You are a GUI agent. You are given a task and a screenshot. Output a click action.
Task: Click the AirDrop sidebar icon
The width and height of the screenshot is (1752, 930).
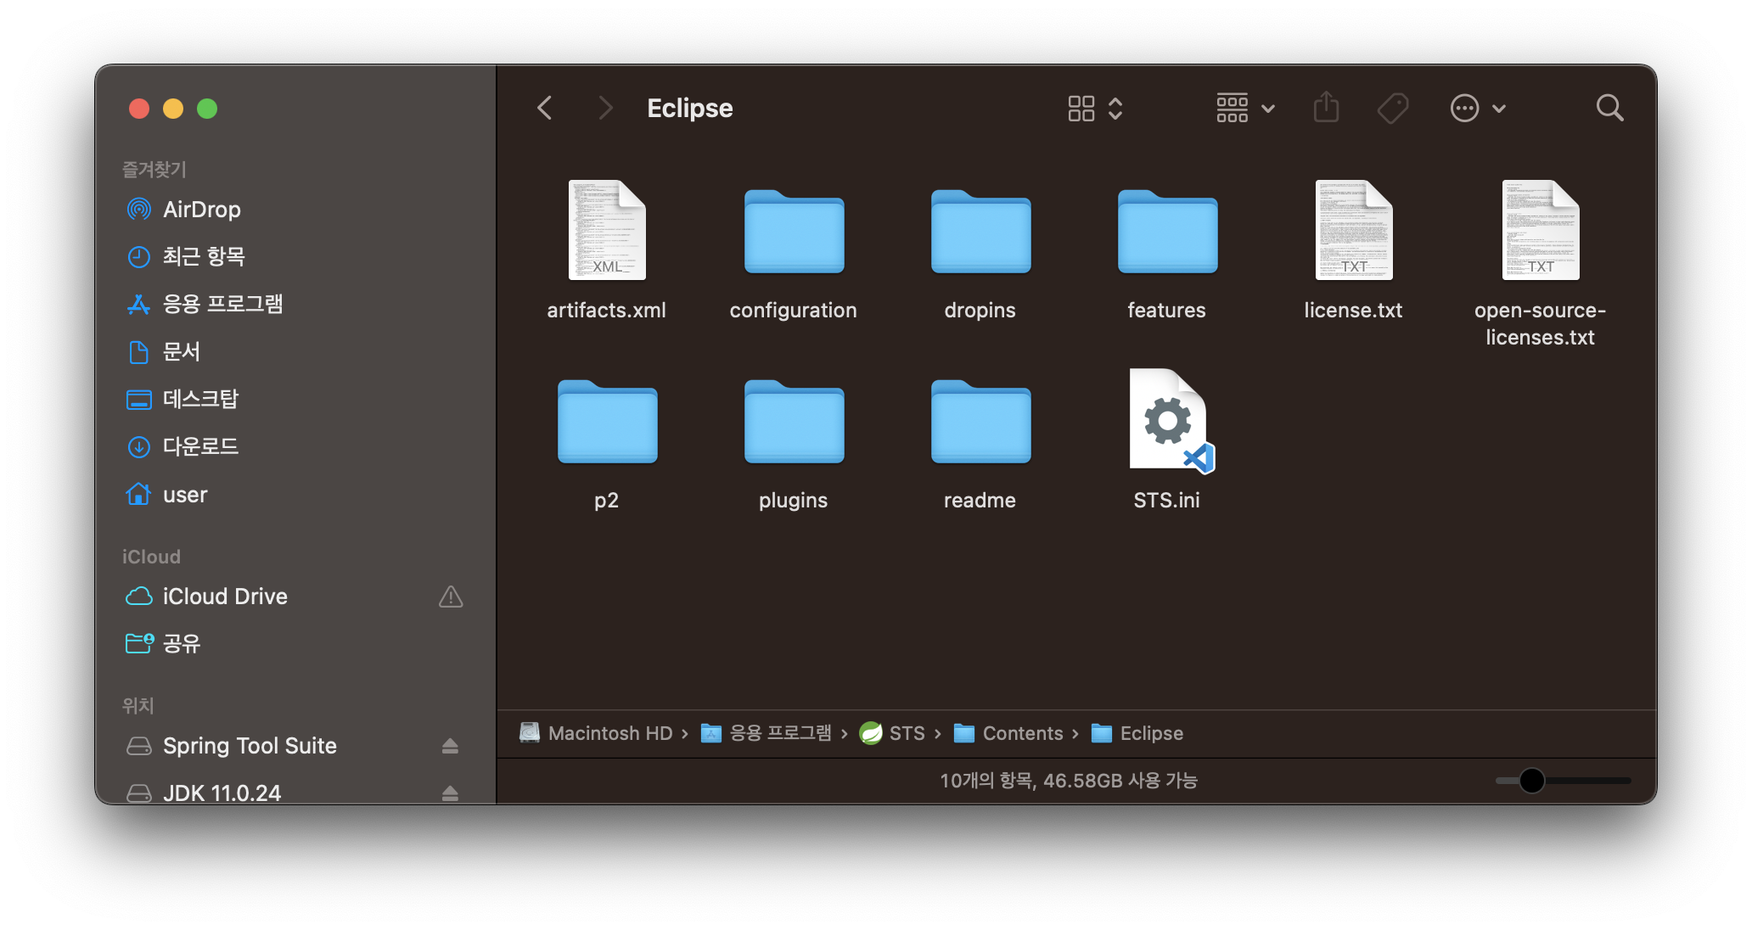[x=138, y=209]
